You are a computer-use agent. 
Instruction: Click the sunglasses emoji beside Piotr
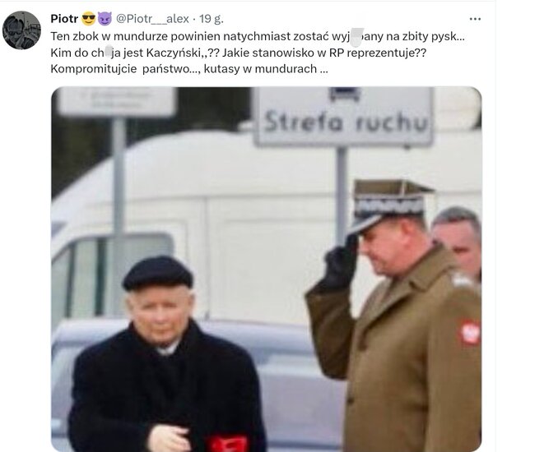click(89, 19)
